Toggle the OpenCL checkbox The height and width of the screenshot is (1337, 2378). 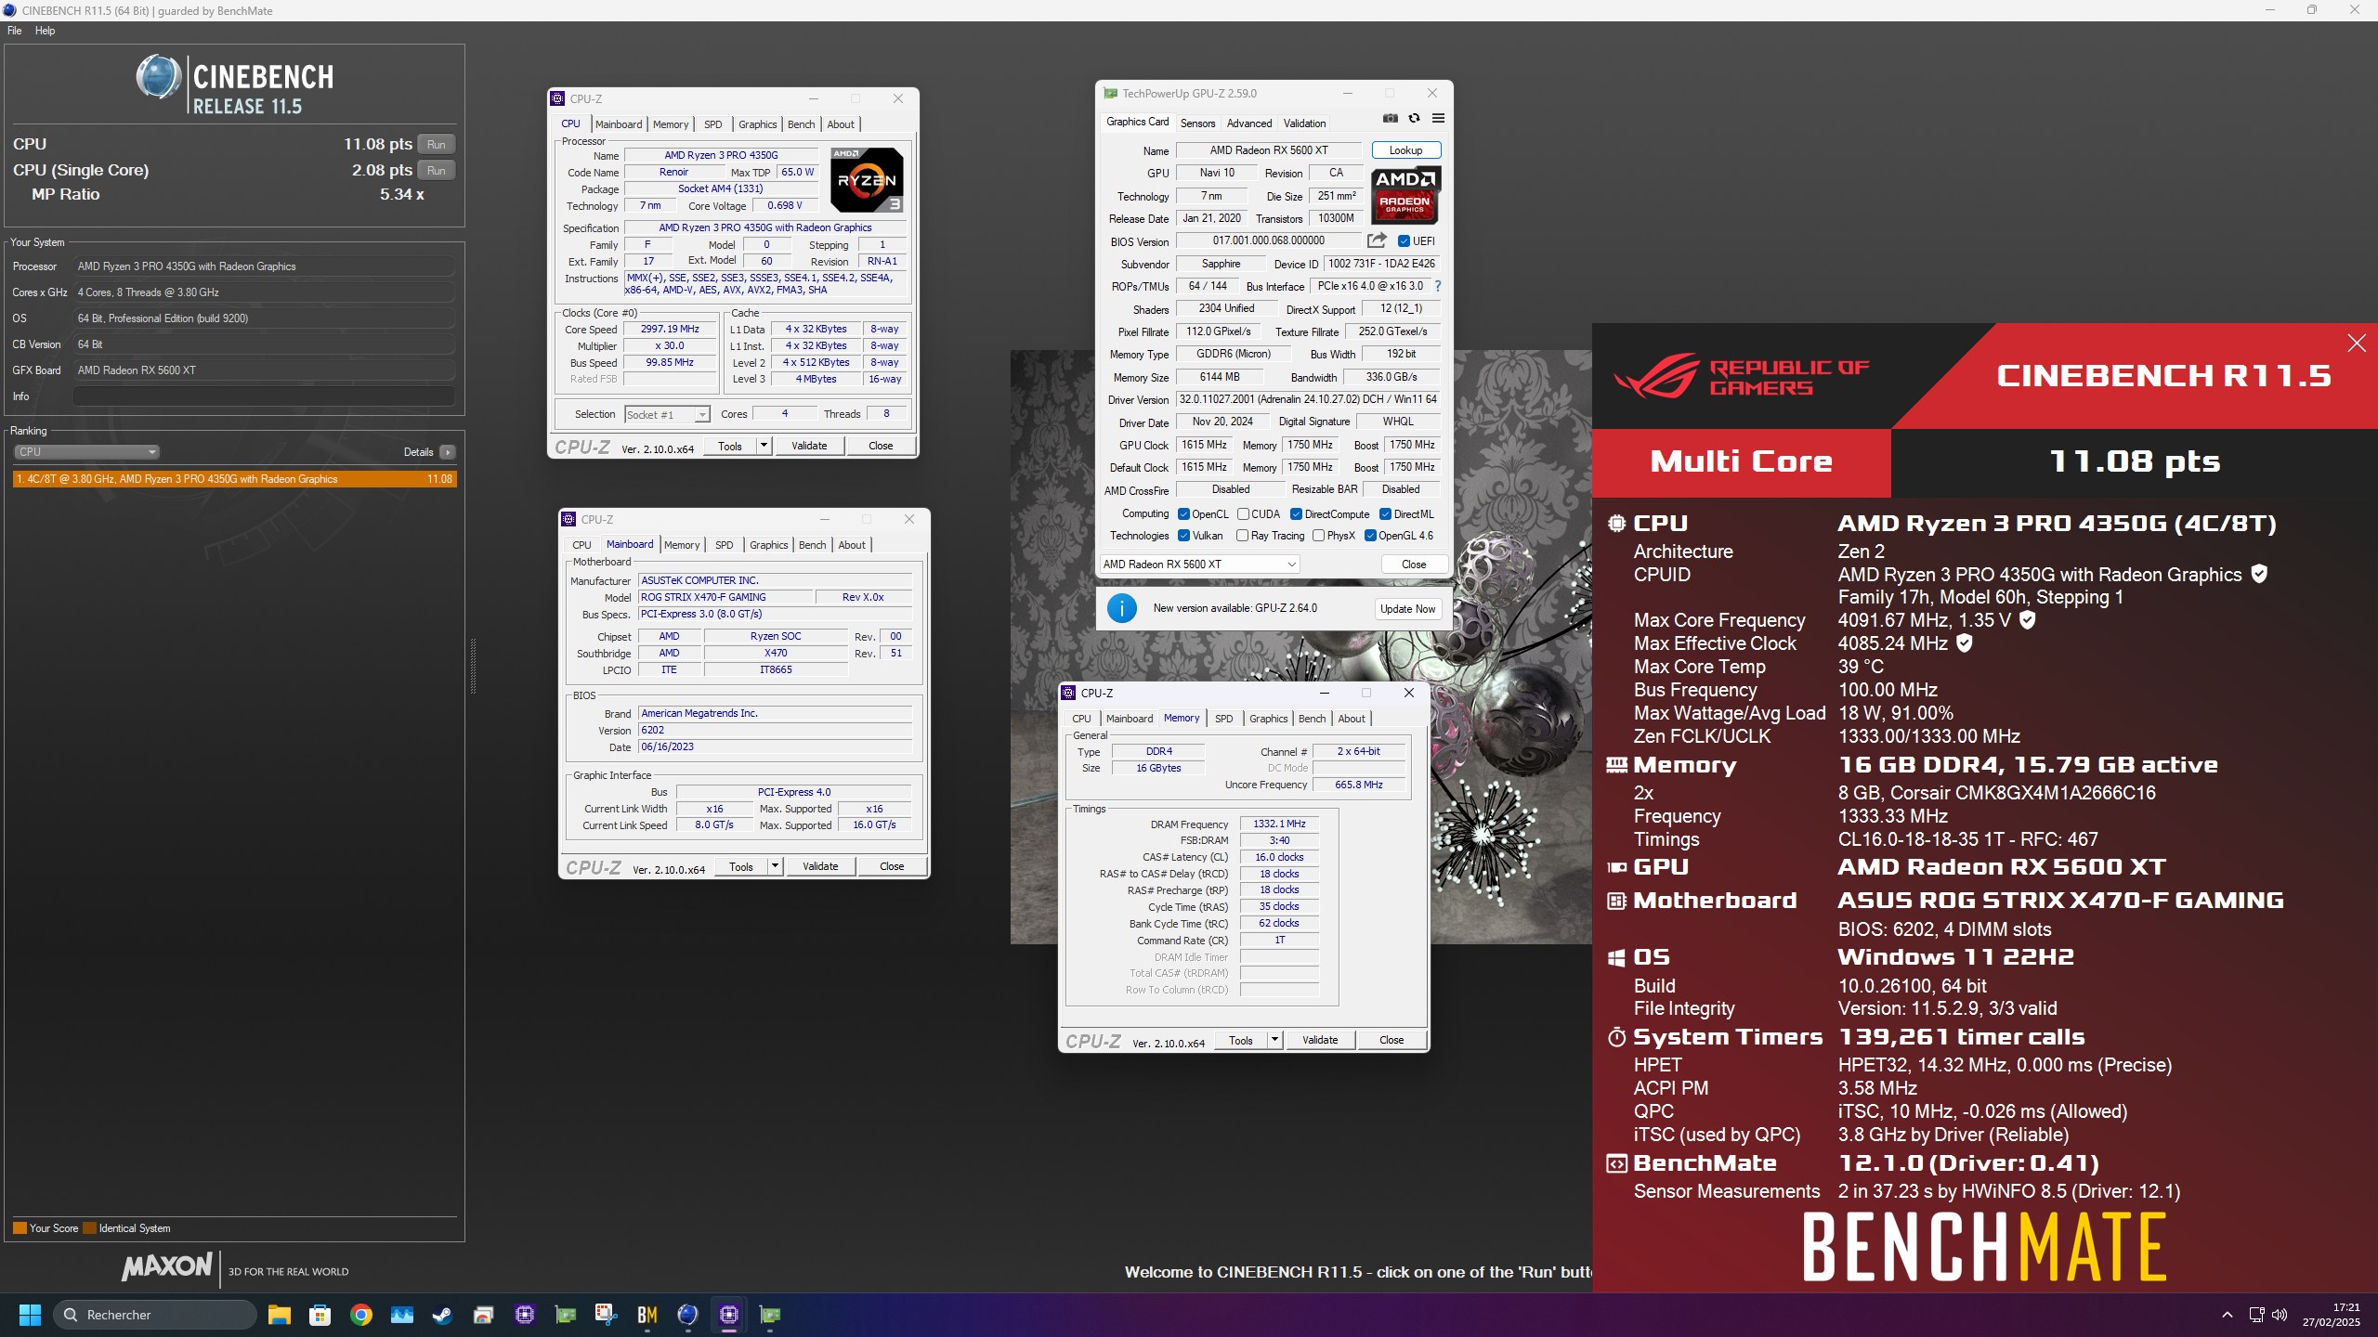click(x=1183, y=514)
